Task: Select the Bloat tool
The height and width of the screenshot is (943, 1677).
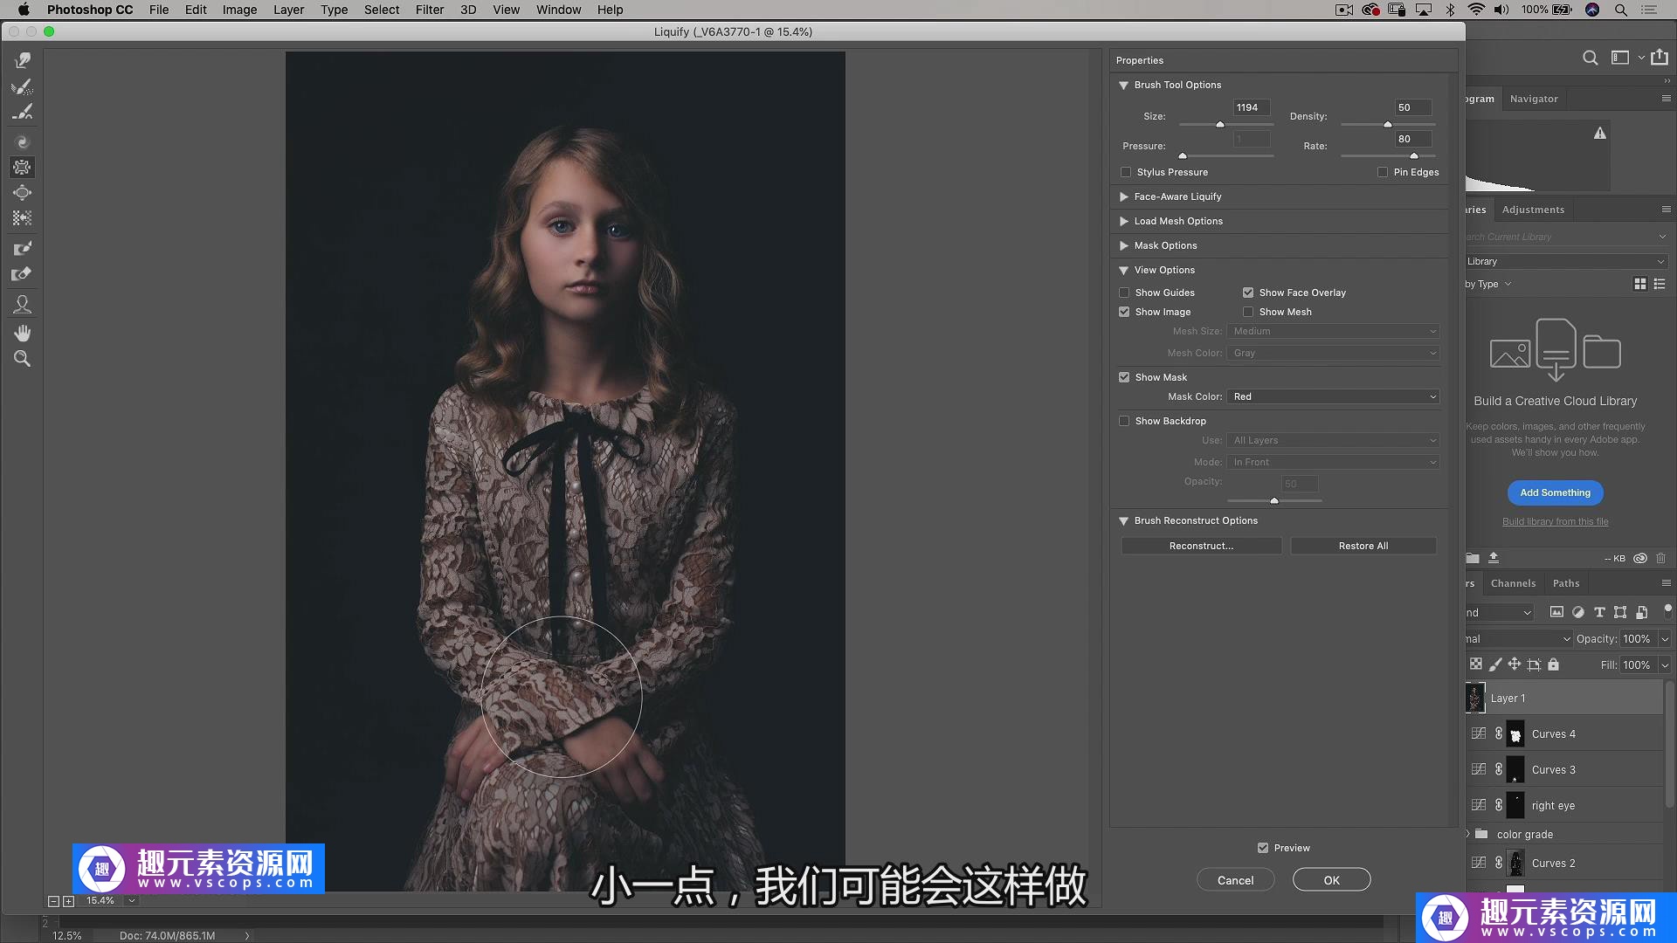Action: pos(23,193)
